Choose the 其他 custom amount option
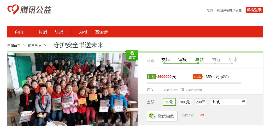Image resolution: width=265 pixels, height=128 pixels. click(216, 102)
